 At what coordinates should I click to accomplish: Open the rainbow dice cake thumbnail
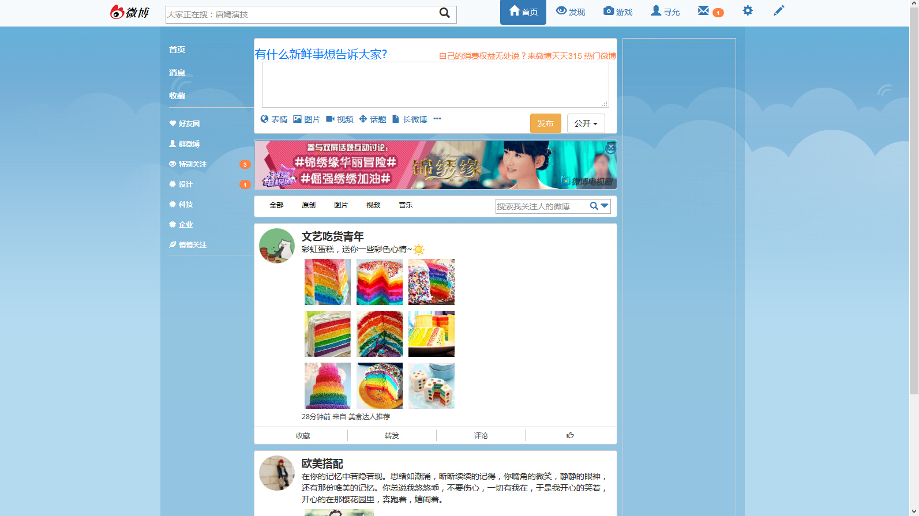[432, 386]
